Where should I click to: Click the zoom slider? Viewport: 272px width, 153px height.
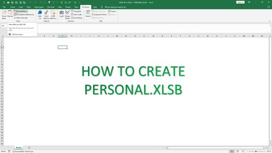click(x=256, y=151)
